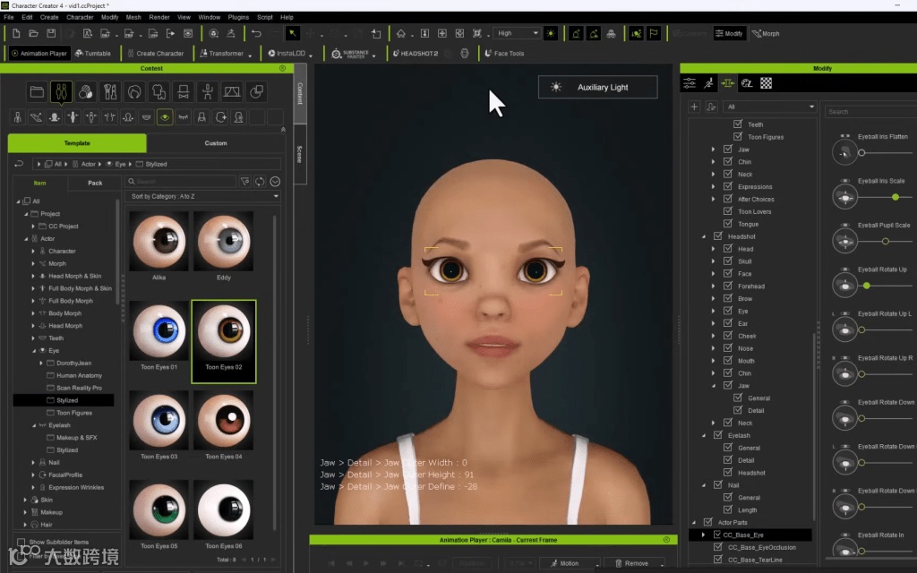Select the Eye category icon in Content
Screen dimensions: 917x573
[x=165, y=117]
